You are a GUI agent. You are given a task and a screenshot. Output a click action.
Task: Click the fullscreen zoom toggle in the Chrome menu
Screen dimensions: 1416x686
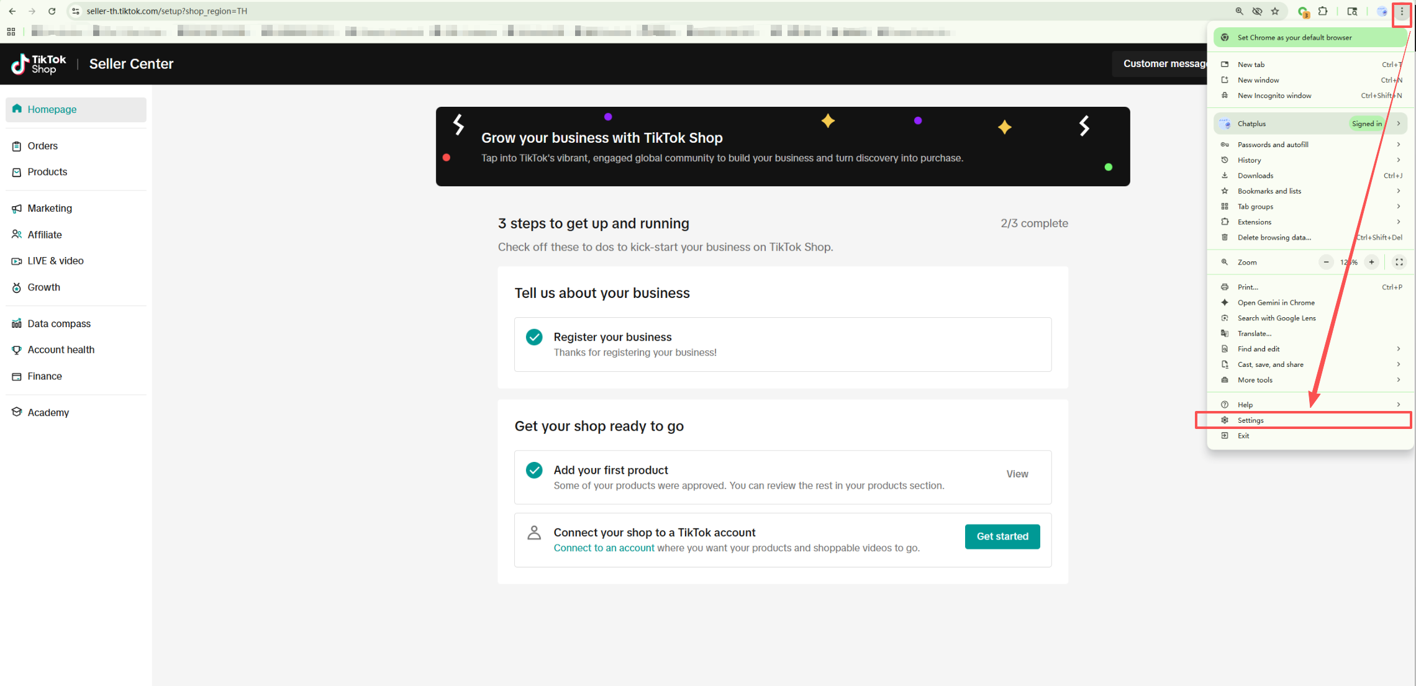[x=1399, y=262]
